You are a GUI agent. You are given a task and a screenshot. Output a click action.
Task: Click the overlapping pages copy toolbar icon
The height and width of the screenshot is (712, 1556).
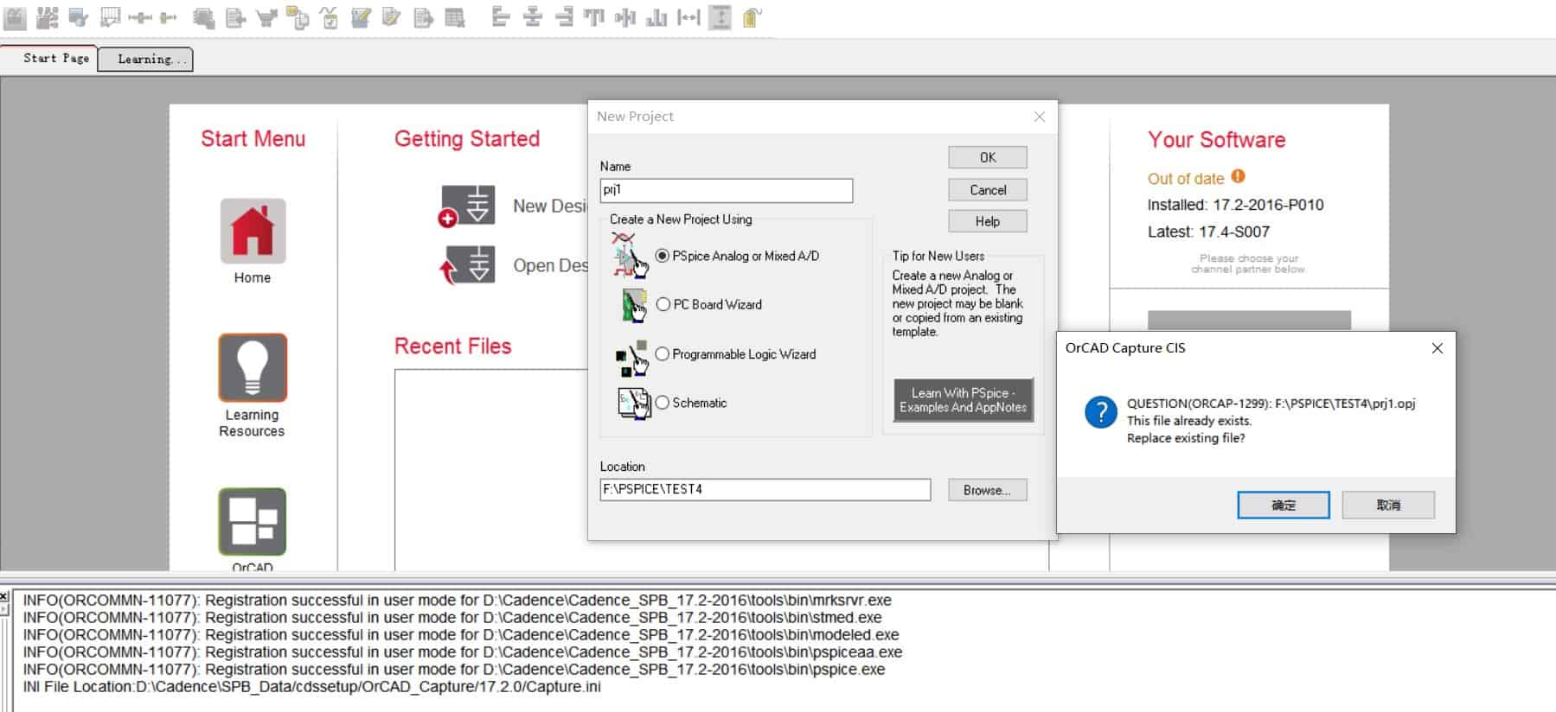click(x=298, y=17)
